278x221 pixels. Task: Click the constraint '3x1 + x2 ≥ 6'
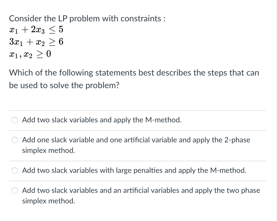[36, 42]
